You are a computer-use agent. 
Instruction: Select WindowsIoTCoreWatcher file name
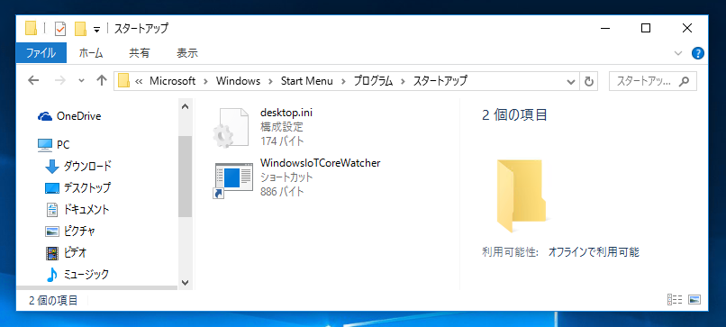(321, 163)
